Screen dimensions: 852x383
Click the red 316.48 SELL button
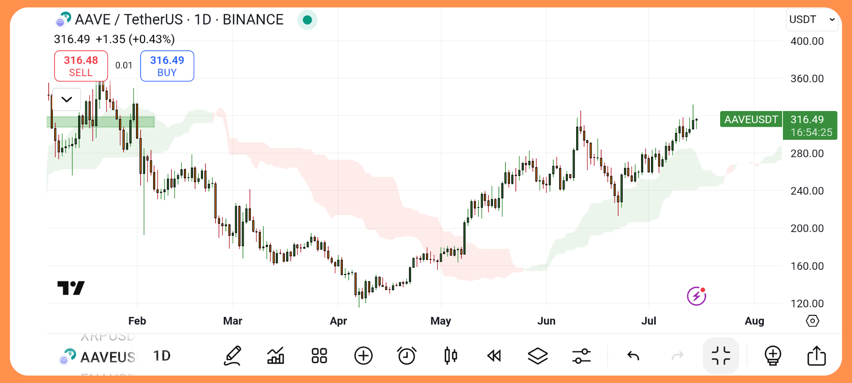pos(81,66)
